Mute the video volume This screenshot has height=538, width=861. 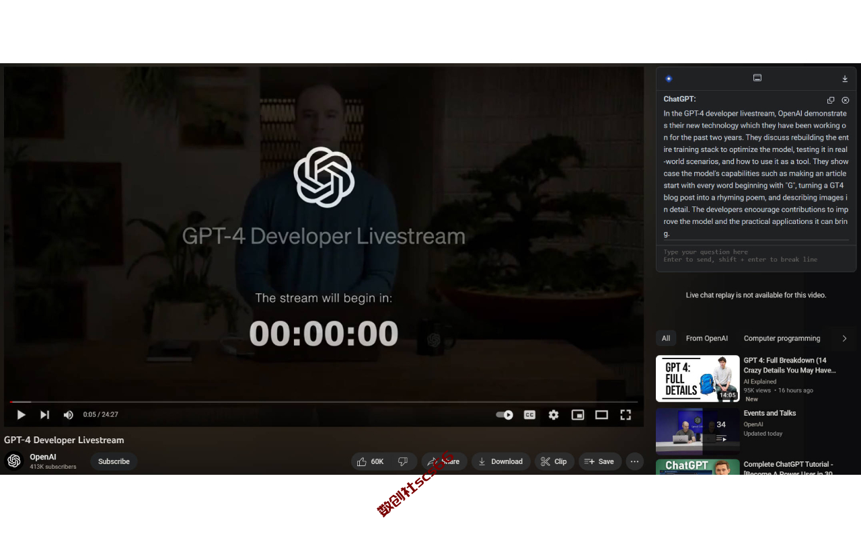click(68, 415)
